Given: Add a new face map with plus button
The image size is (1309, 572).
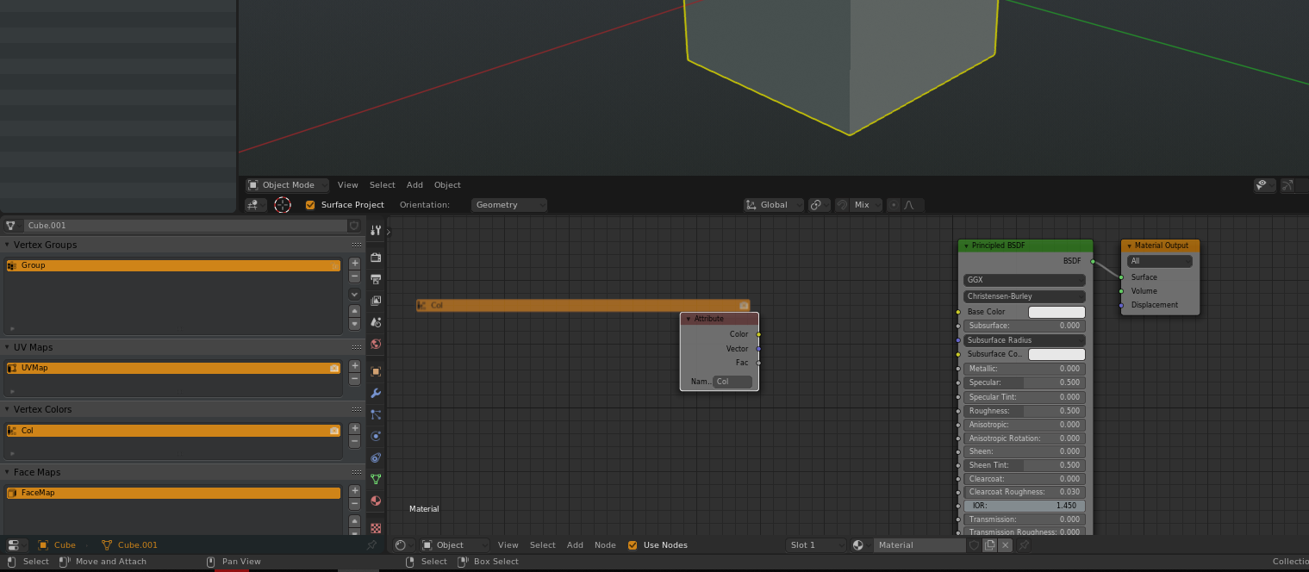Looking at the screenshot, I should [x=354, y=491].
